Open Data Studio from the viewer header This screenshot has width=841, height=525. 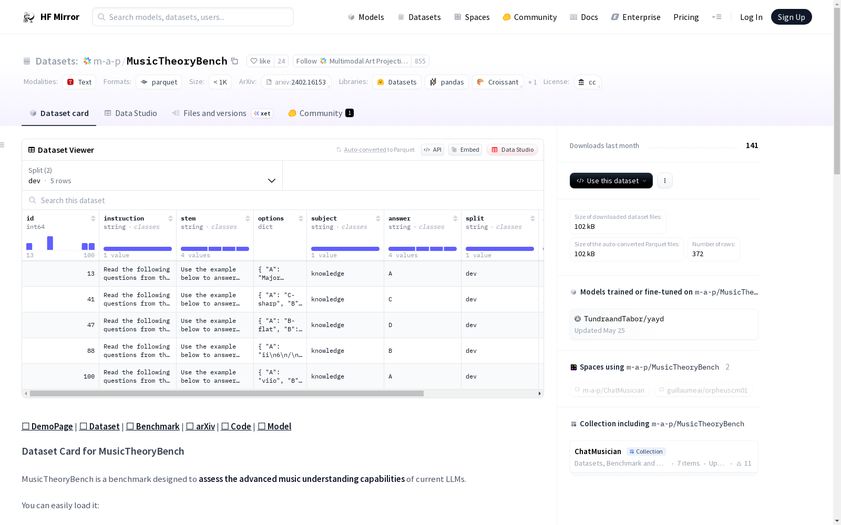[512, 150]
